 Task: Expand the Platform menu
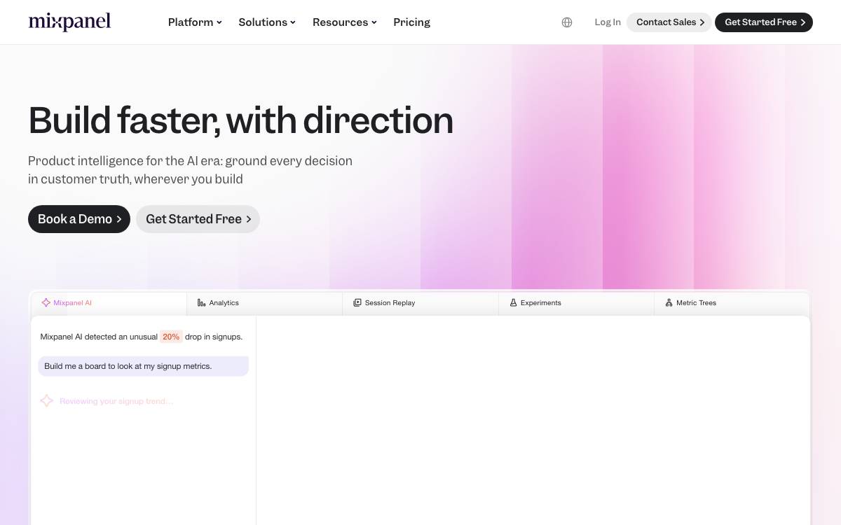[x=195, y=22]
